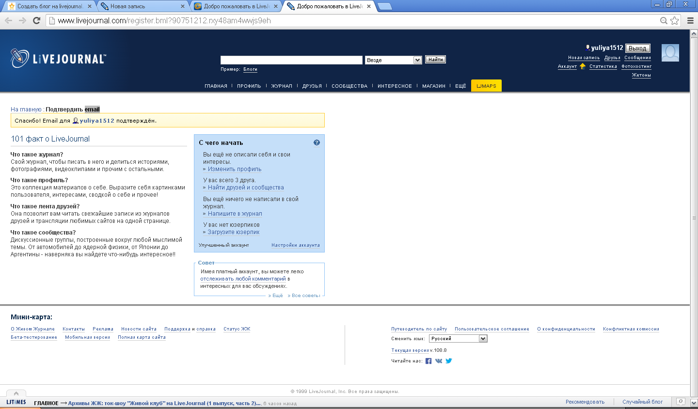Click the «Изменить профиль» link
The image size is (698, 409).
coord(235,169)
